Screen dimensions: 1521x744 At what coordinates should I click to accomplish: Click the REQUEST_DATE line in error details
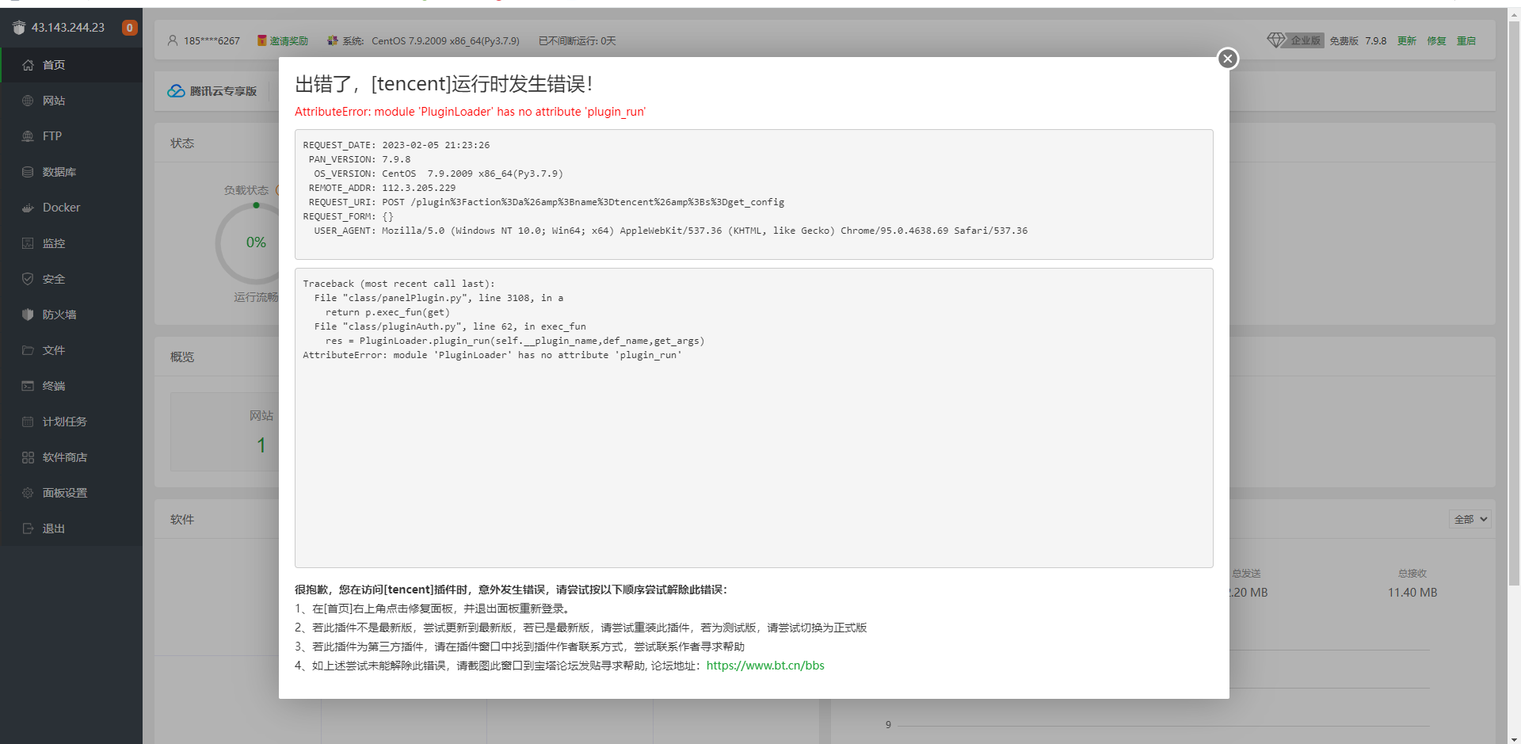(396, 145)
